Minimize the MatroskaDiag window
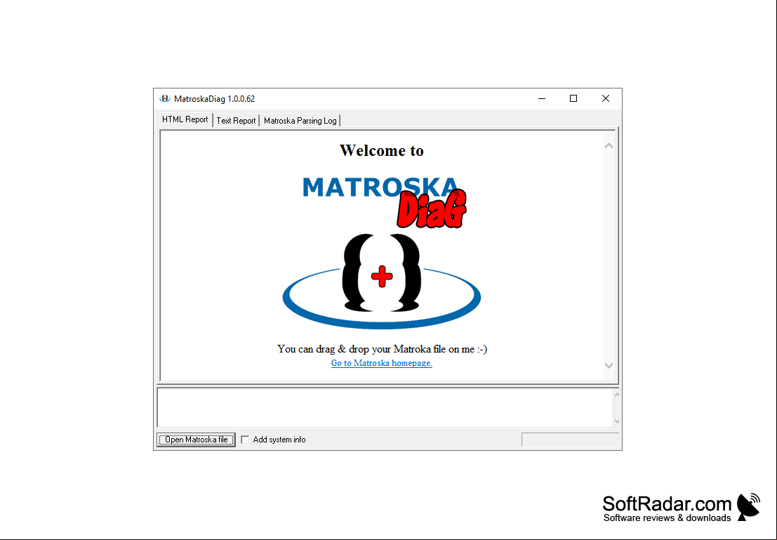 coord(542,99)
